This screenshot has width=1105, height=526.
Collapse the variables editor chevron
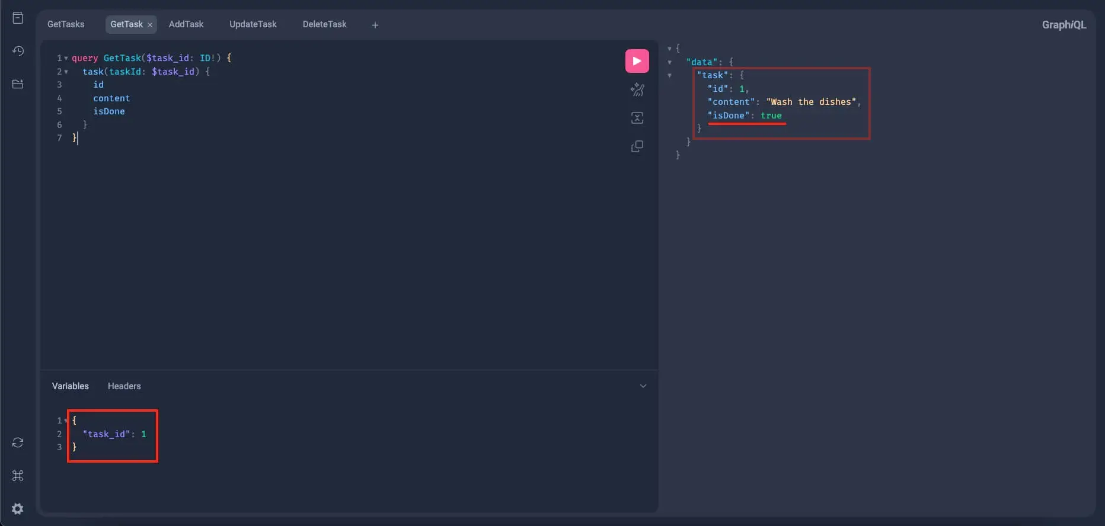coord(643,386)
